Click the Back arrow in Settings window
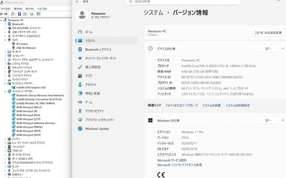Image resolution: width=286 pixels, height=178 pixels. tap(77, 2)
